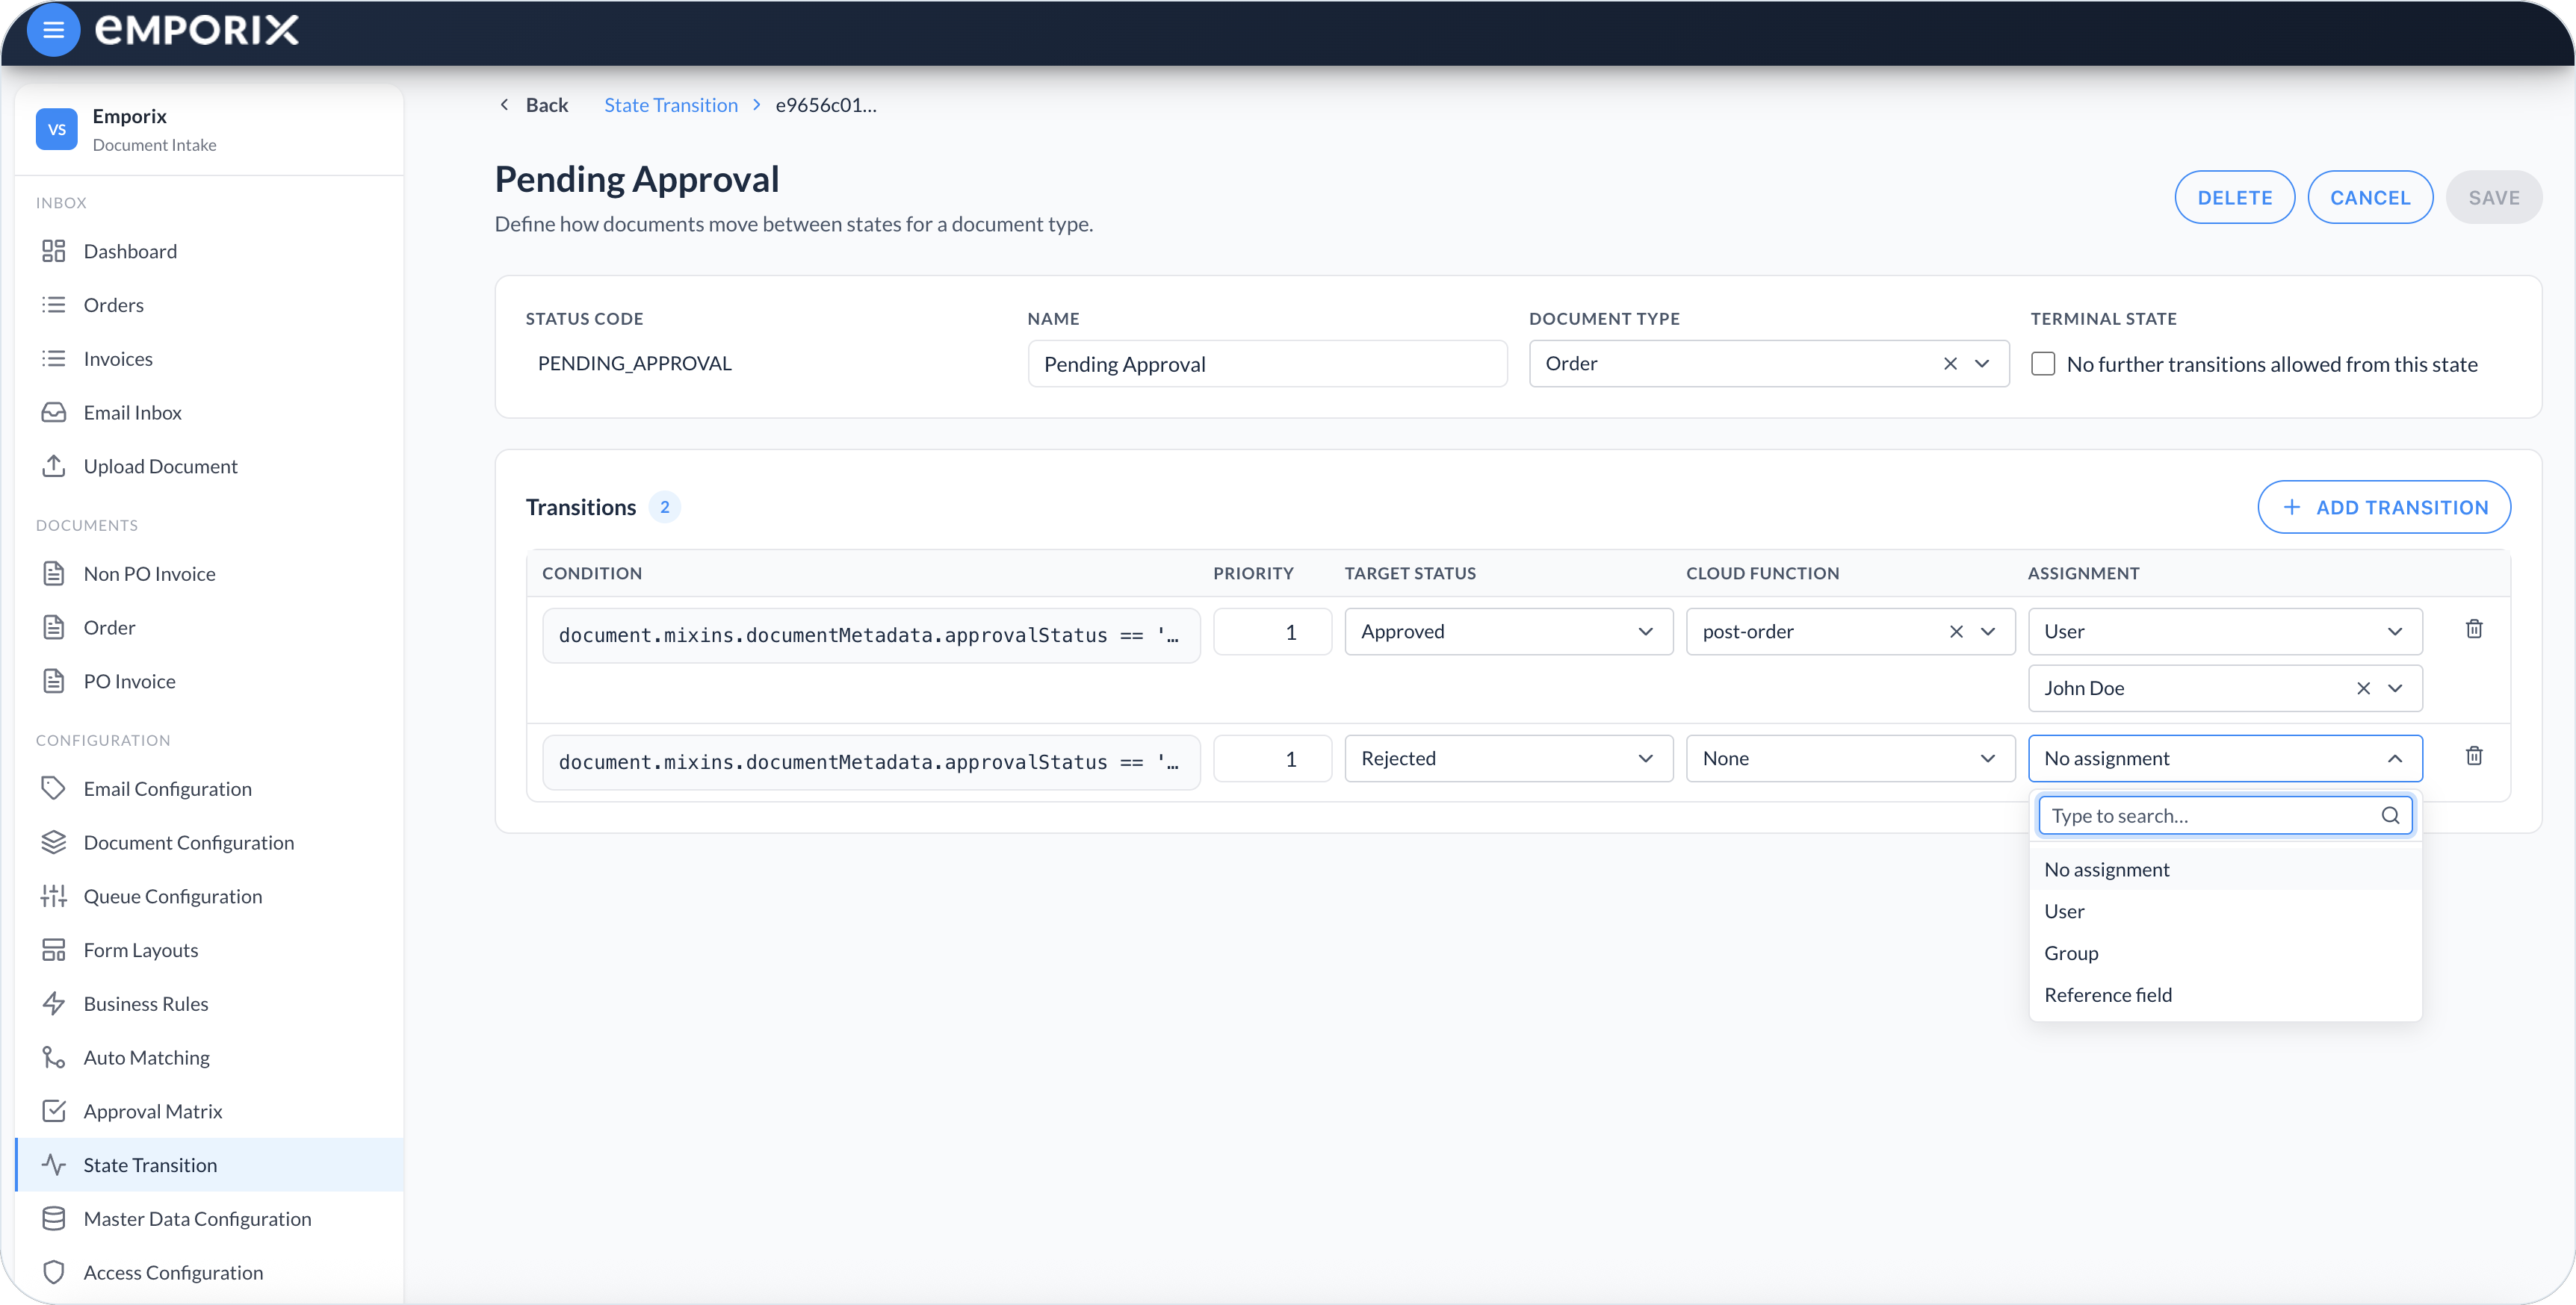
Task: Click the Upload Document arrow icon
Action: point(54,467)
